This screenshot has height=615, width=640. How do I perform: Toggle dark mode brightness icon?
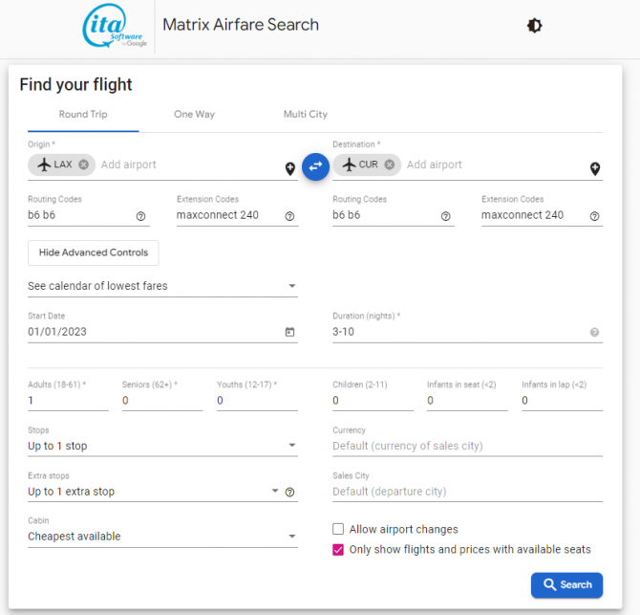pos(534,26)
